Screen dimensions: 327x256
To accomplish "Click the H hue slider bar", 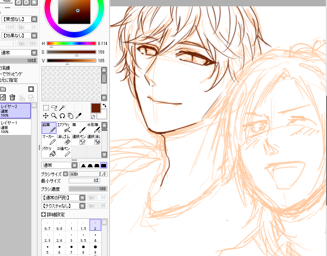I will [x=71, y=44].
